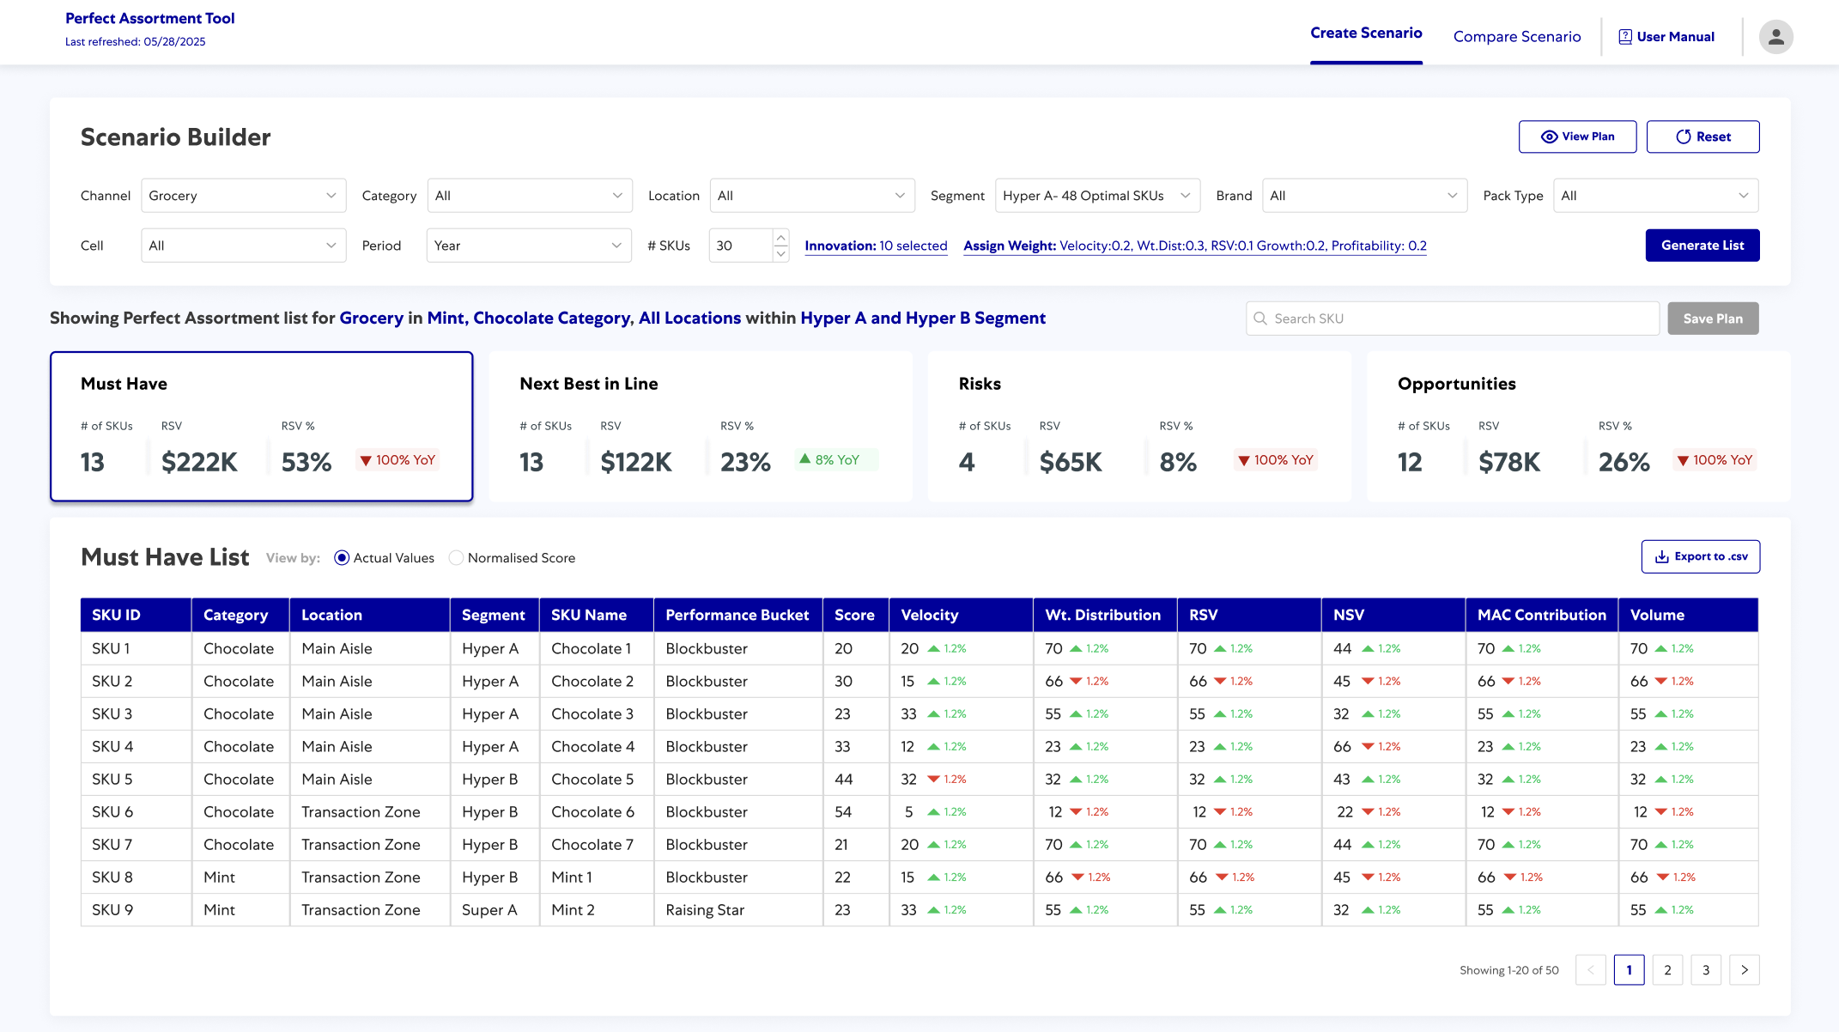This screenshot has height=1032, width=1839.
Task: Click the eye icon in View Plan
Action: [1549, 137]
